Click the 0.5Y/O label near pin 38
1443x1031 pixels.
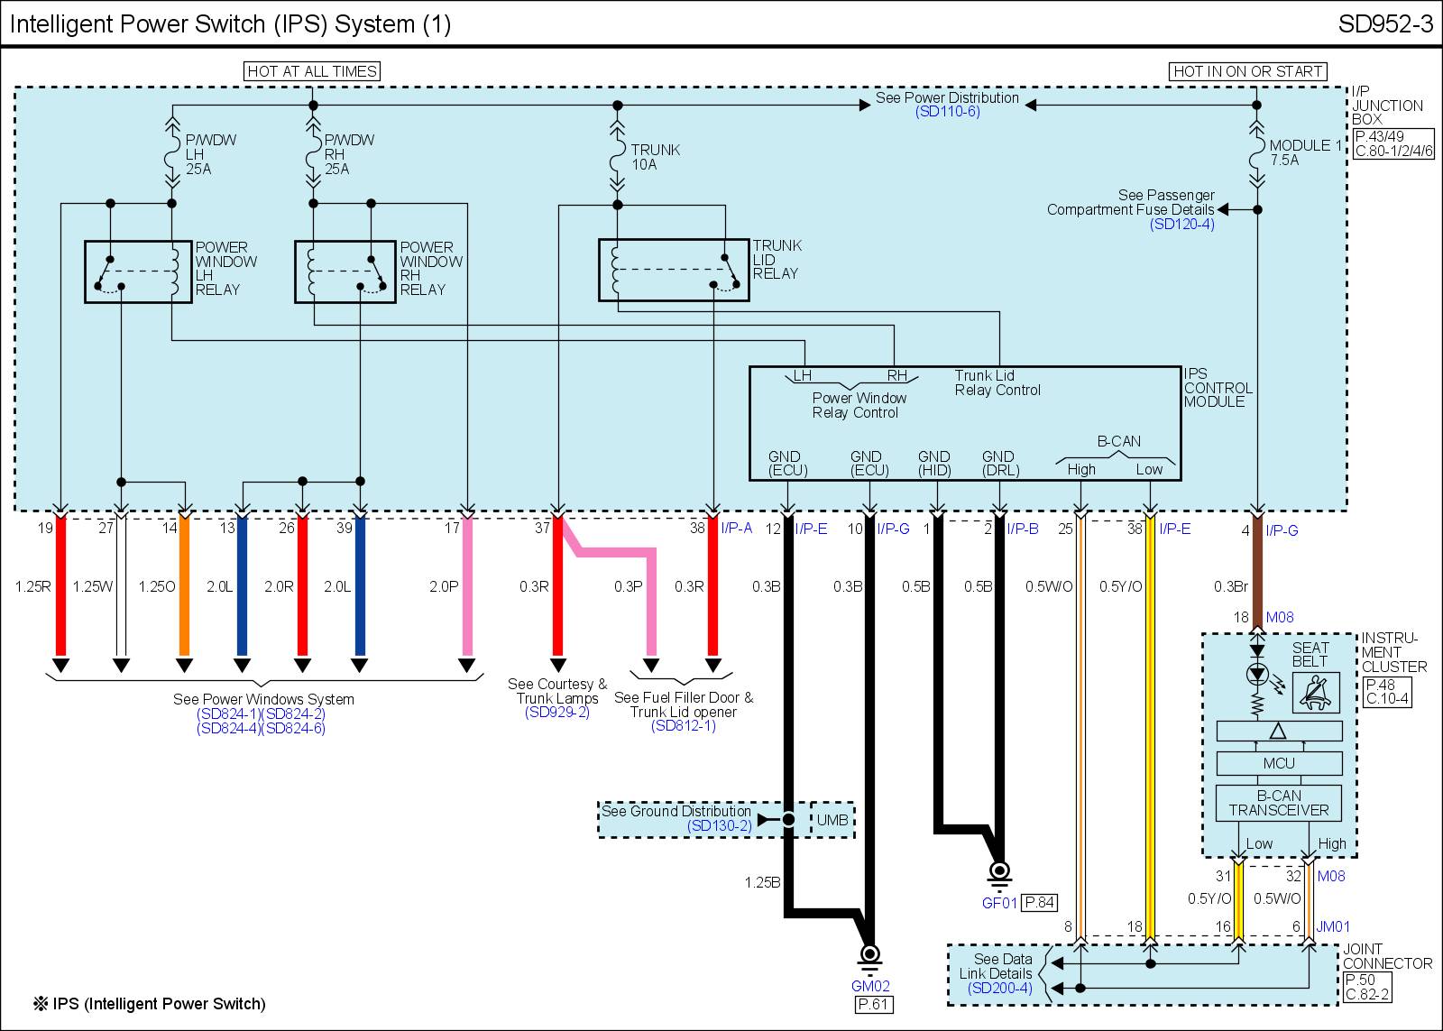tap(1121, 586)
